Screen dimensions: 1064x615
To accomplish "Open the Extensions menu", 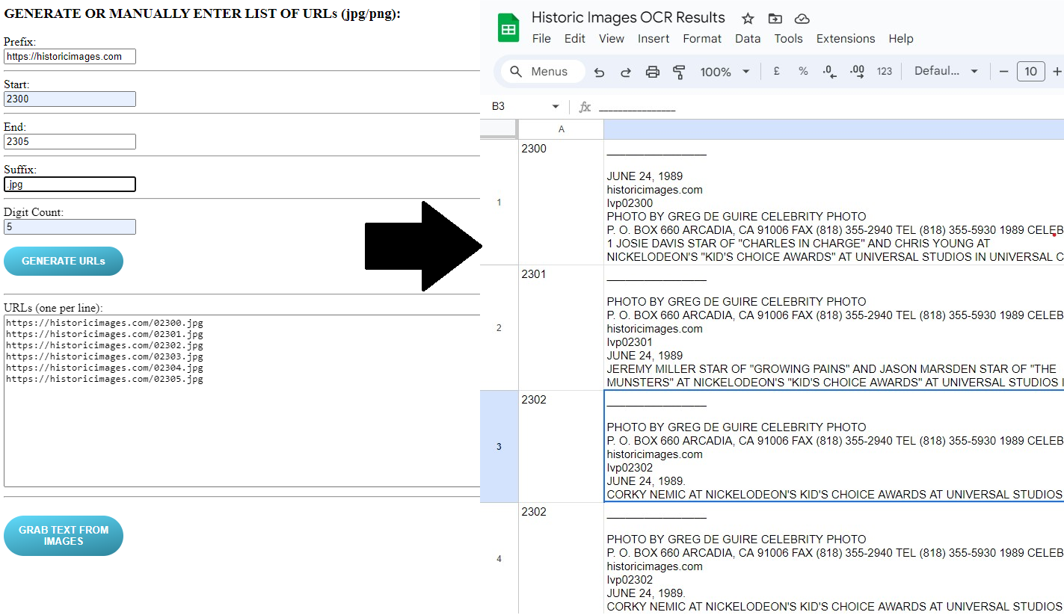I will click(846, 39).
